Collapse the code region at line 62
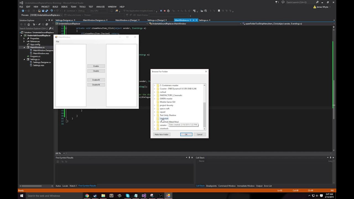The width and height of the screenshot is (354, 199). coord(66,28)
